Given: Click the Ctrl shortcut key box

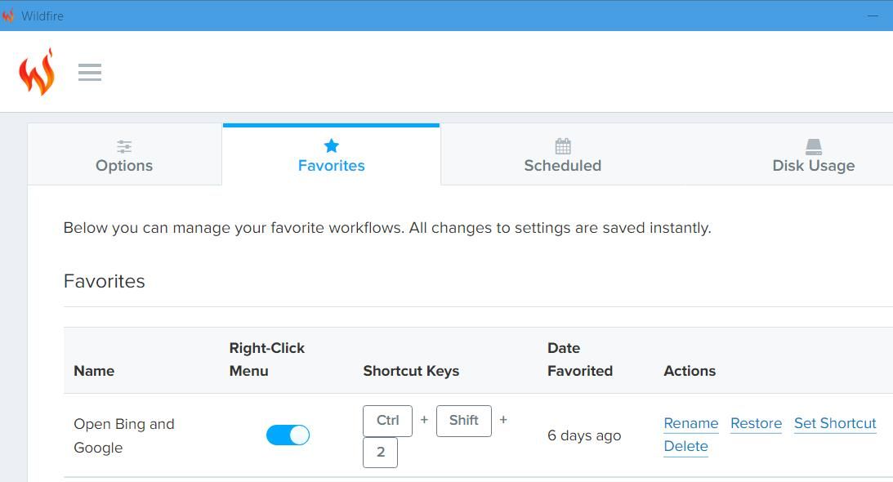Looking at the screenshot, I should click(x=387, y=421).
